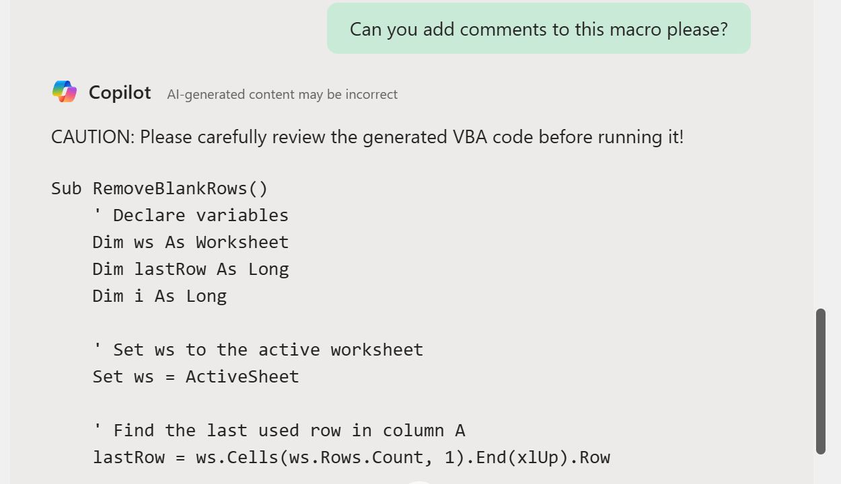Image resolution: width=841 pixels, height=484 pixels.
Task: Click the "AI-generated content may be incorrect" disclaimer
Action: point(282,95)
